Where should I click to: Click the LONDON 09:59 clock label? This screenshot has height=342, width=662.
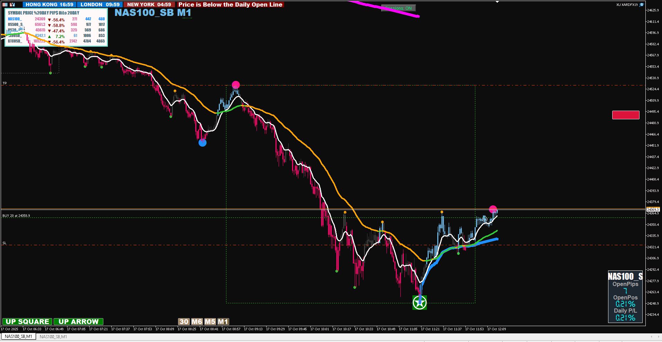click(100, 4)
